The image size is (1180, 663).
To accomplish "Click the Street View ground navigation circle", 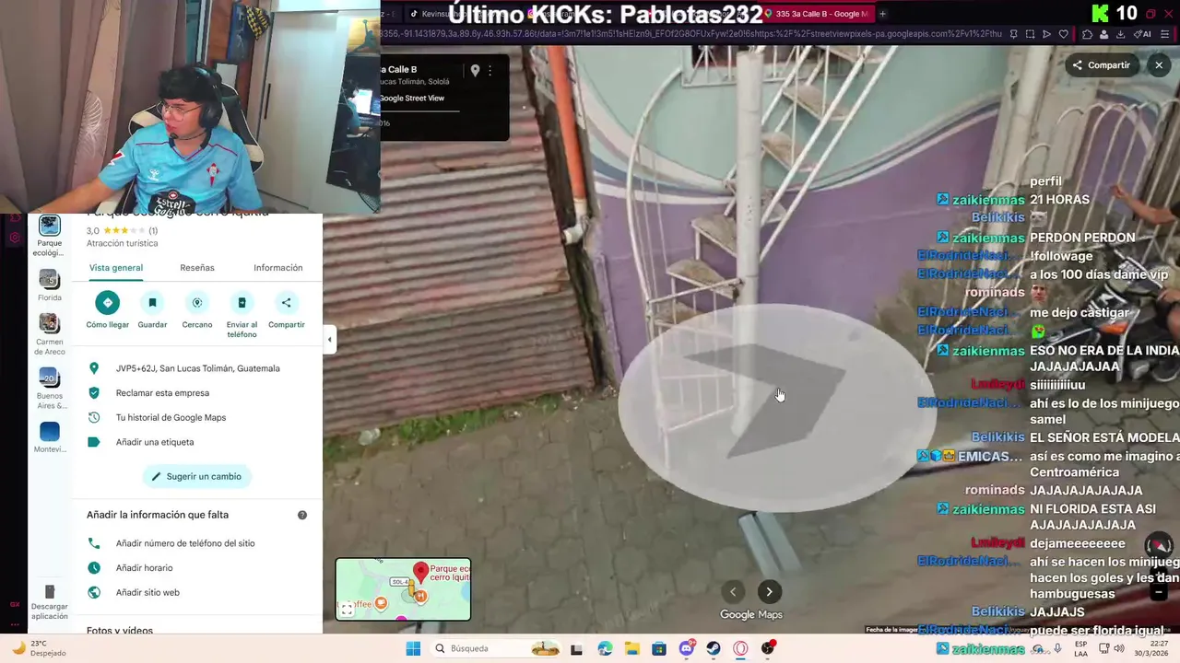I will 776,407.
